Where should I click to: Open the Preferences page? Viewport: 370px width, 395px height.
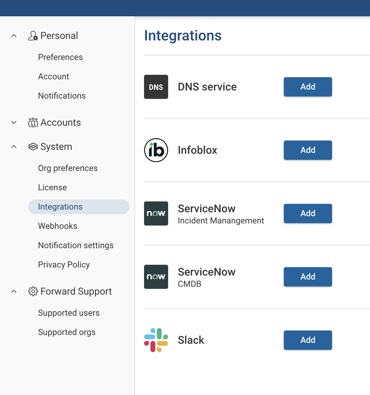[x=60, y=57]
